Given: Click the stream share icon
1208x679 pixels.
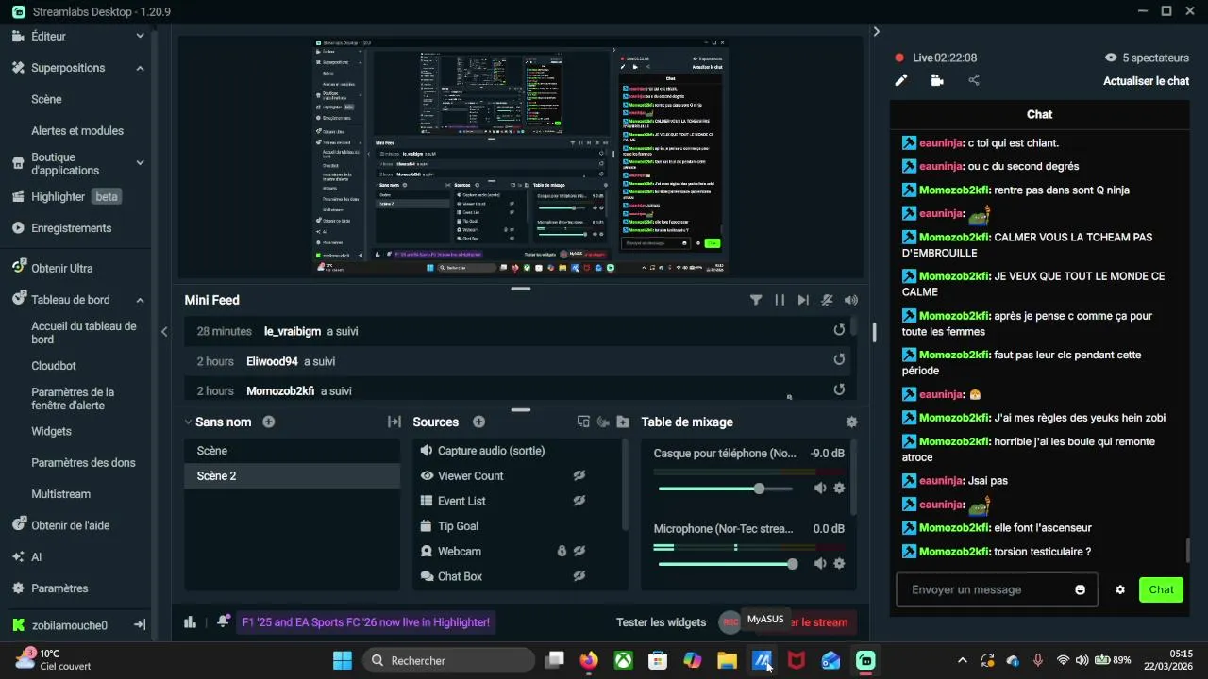Looking at the screenshot, I should pos(974,80).
